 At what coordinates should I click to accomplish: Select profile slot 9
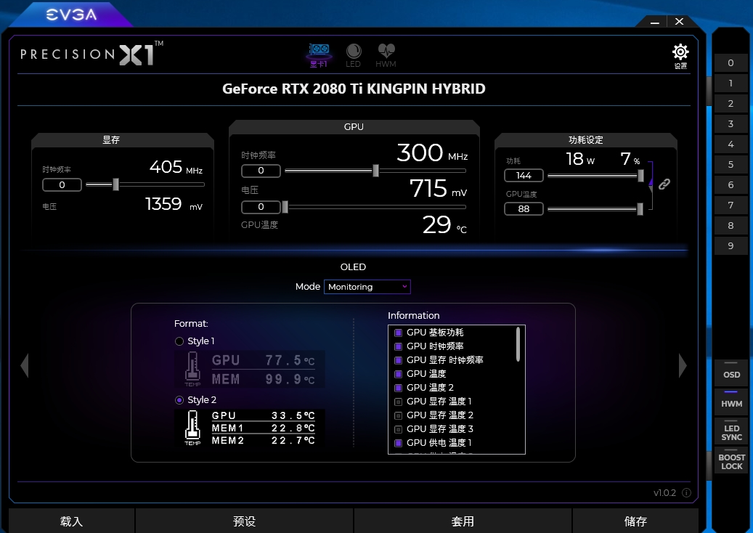[730, 246]
